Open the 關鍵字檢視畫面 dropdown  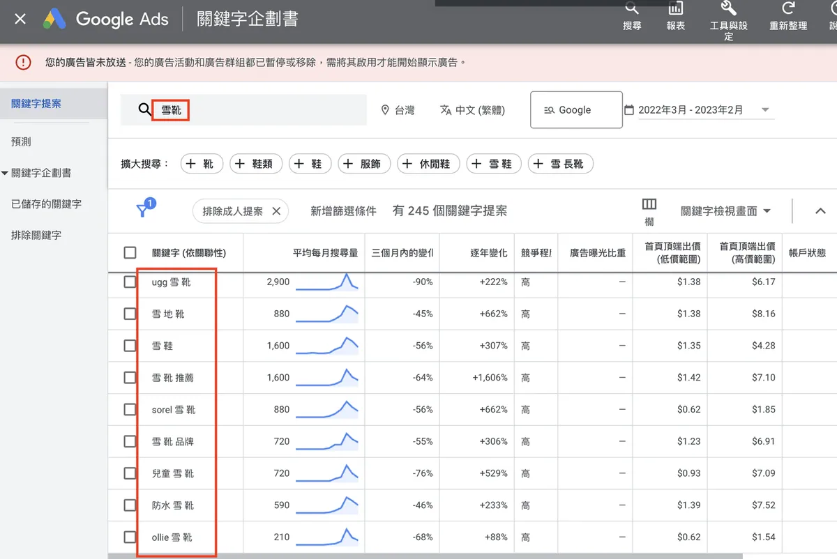click(725, 210)
